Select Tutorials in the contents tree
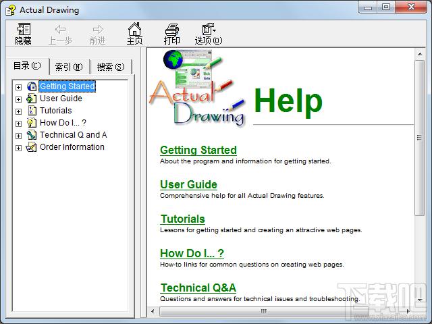 tap(55, 111)
